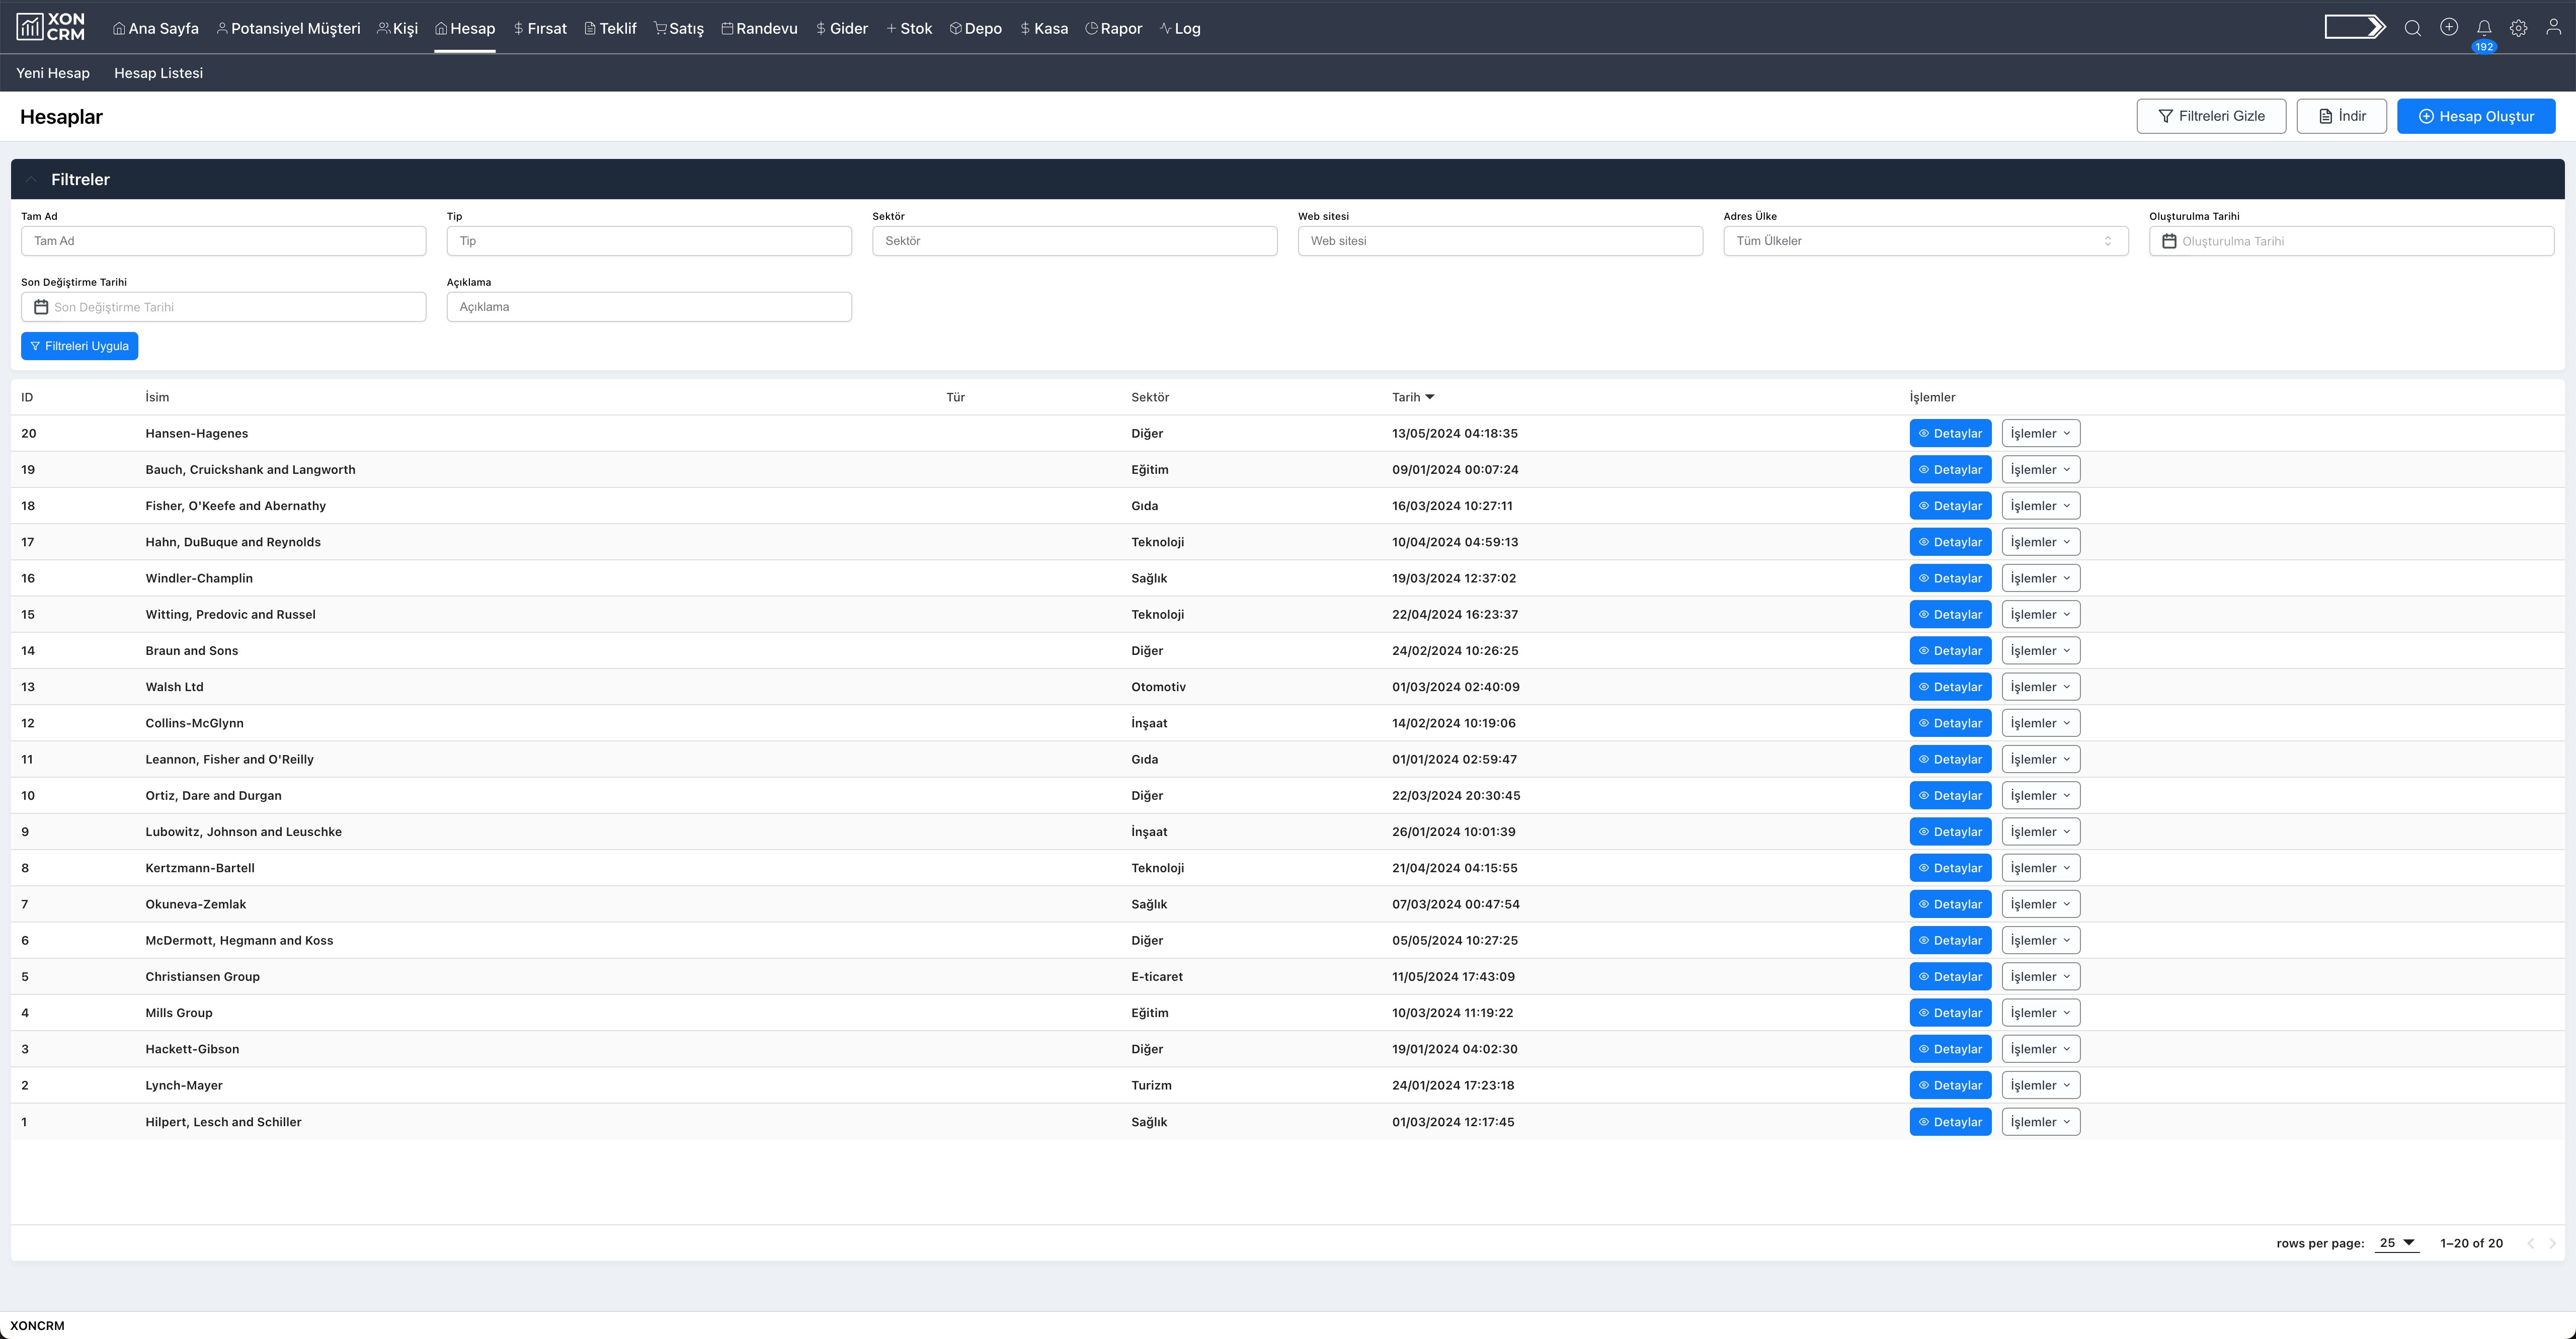Collapse the Filtreler panel chevron
2576x1339 pixels.
[x=31, y=180]
